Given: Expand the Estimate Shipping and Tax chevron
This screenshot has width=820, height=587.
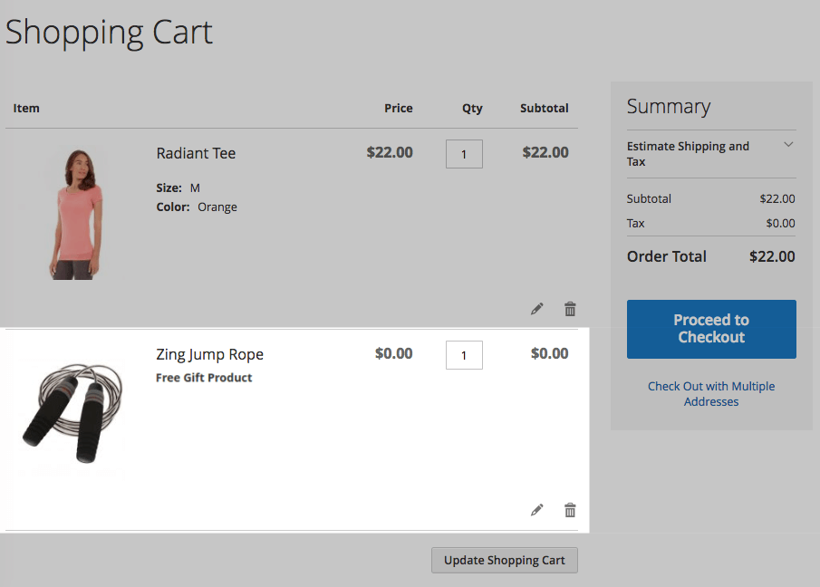Looking at the screenshot, I should pyautogui.click(x=788, y=145).
